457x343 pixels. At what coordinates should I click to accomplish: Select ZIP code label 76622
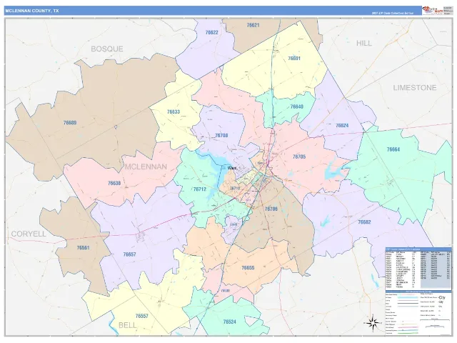point(211,32)
